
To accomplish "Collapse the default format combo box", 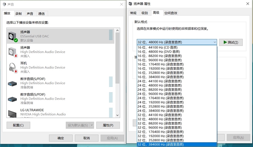I will tap(215, 42).
